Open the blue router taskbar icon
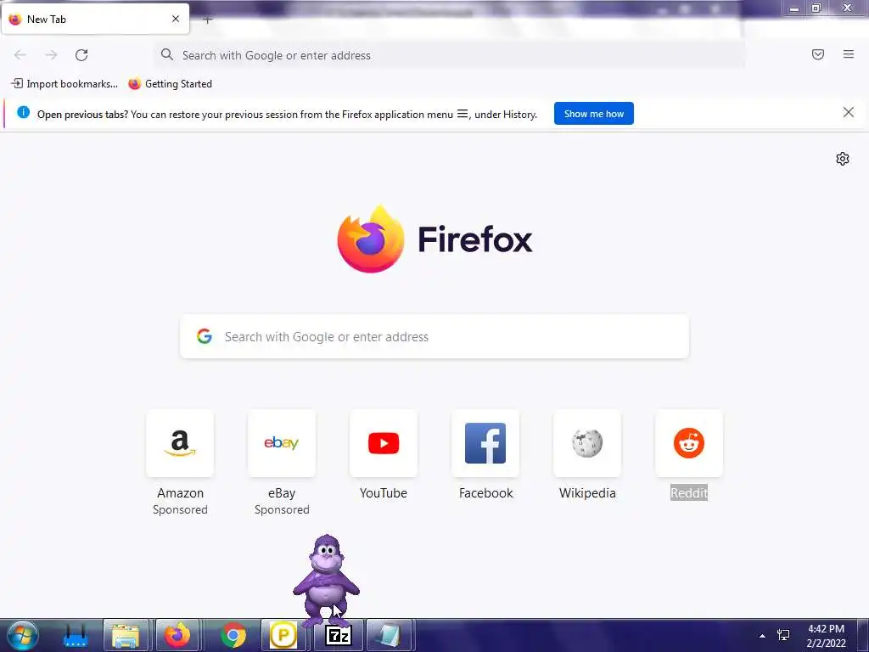Screen dimensions: 869x652 (76, 636)
